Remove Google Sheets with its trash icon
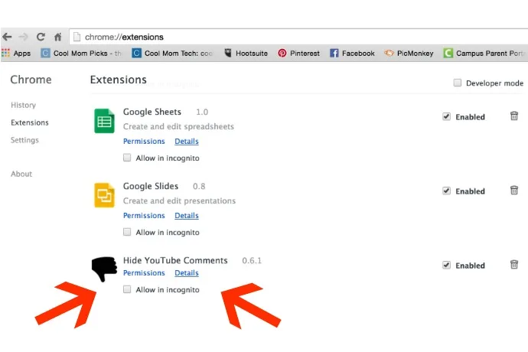 514,116
